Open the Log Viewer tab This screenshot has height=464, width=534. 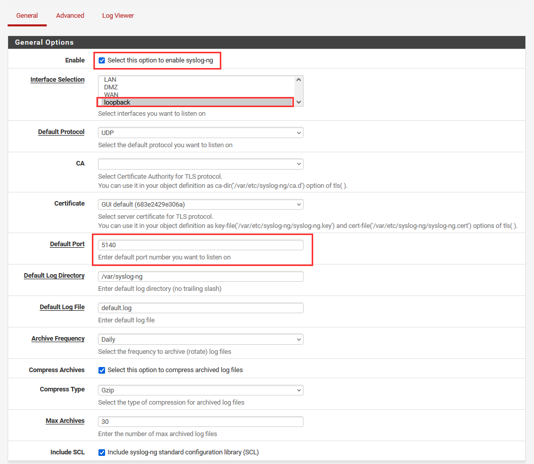pyautogui.click(x=118, y=16)
